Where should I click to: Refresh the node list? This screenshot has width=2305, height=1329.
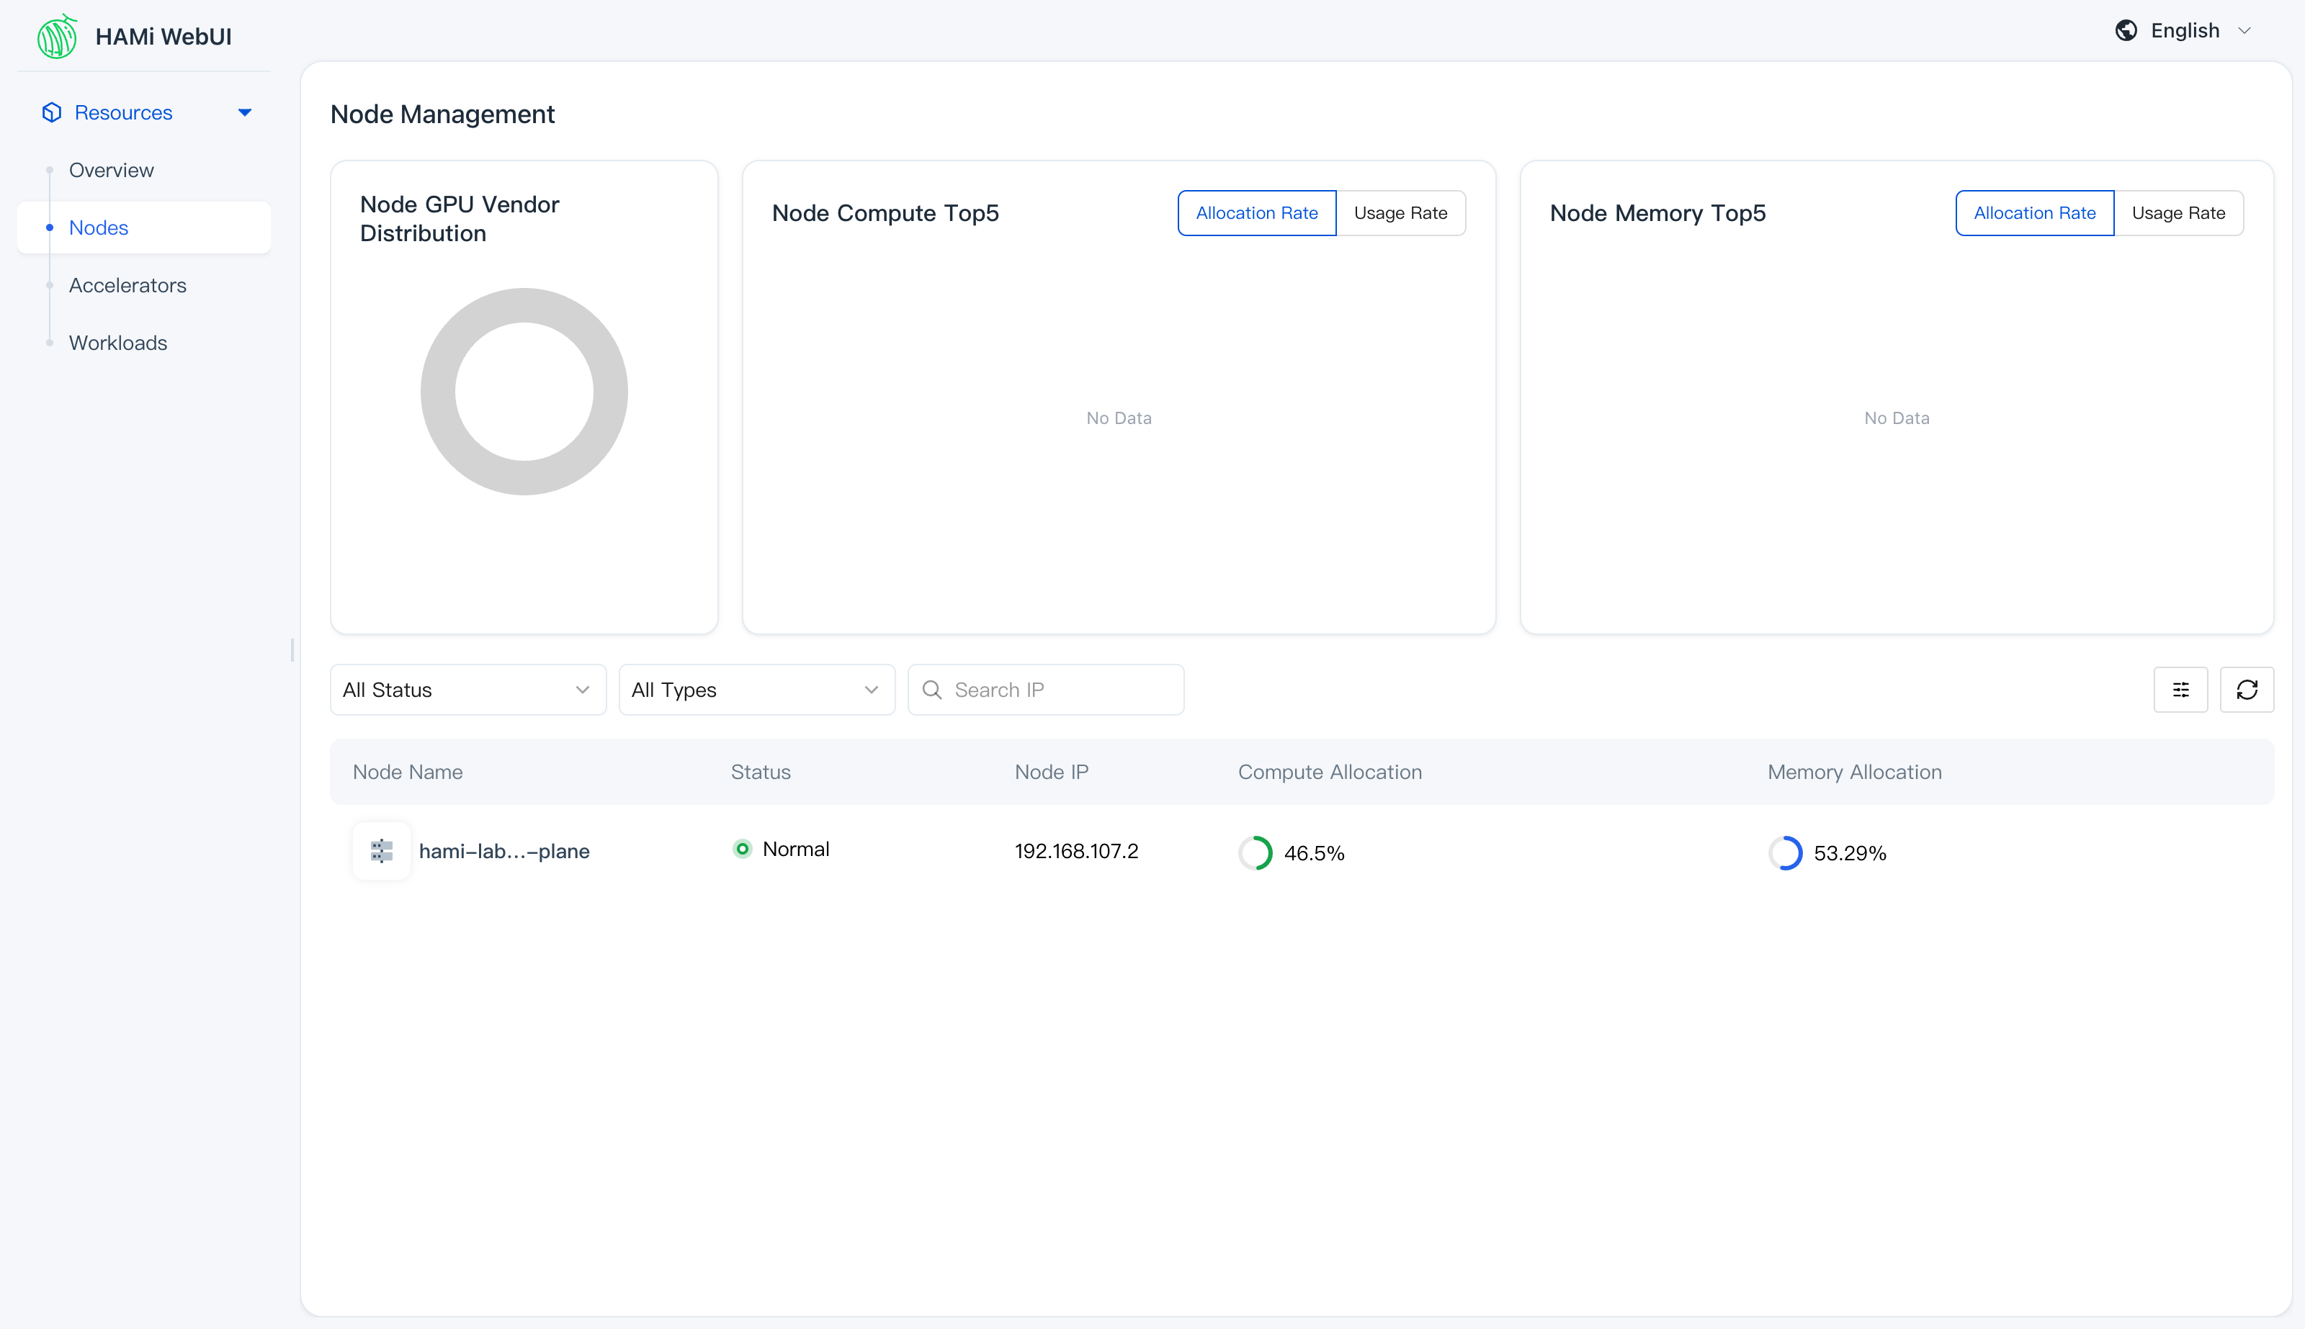(x=2247, y=690)
